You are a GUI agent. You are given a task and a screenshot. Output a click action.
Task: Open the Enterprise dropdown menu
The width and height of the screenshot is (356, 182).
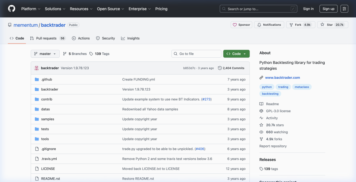point(140,9)
